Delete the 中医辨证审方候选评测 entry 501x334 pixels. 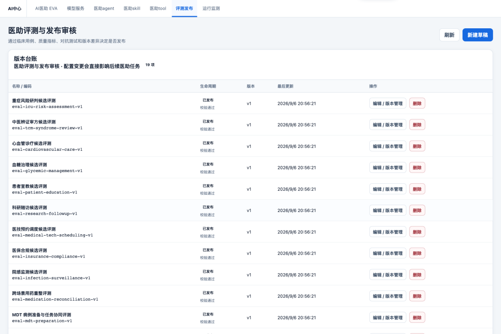417,125
